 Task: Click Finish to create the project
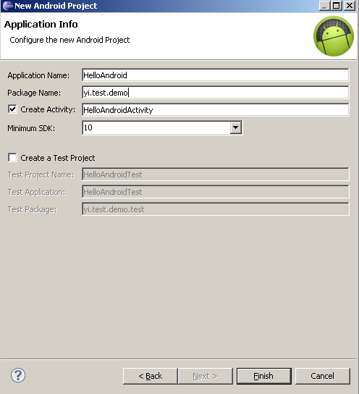264,376
